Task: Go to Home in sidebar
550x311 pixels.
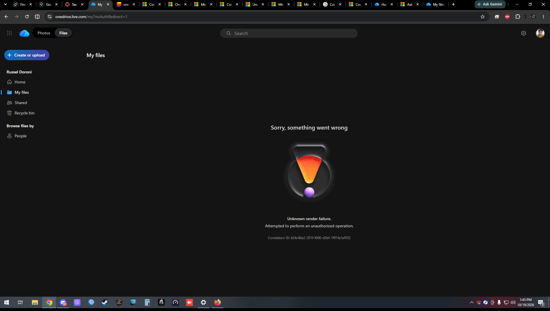Action: click(x=20, y=82)
